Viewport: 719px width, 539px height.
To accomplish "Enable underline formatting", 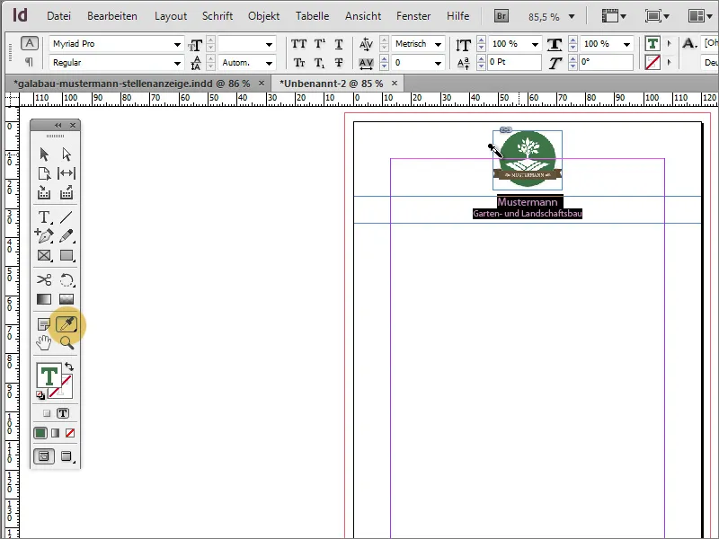I will click(x=338, y=43).
